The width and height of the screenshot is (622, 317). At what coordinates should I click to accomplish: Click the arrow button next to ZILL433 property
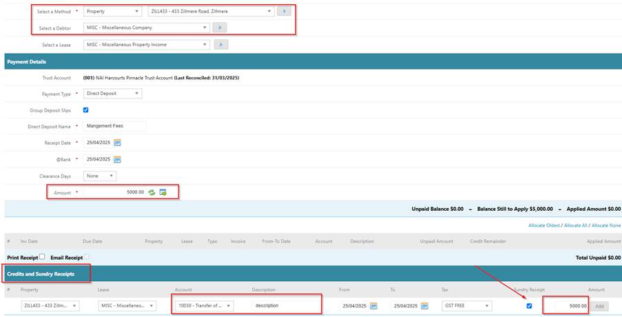point(284,11)
